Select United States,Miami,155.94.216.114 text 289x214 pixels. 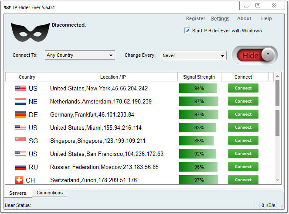pos(96,128)
